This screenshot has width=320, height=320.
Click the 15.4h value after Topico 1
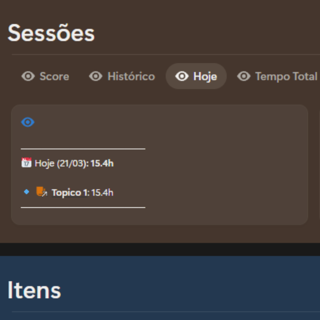point(102,193)
